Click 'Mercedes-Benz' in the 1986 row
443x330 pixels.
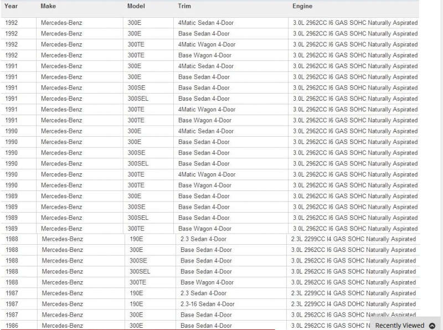click(63, 326)
